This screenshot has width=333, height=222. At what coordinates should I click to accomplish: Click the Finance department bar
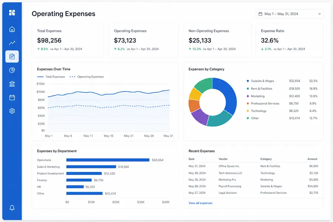[79, 180]
